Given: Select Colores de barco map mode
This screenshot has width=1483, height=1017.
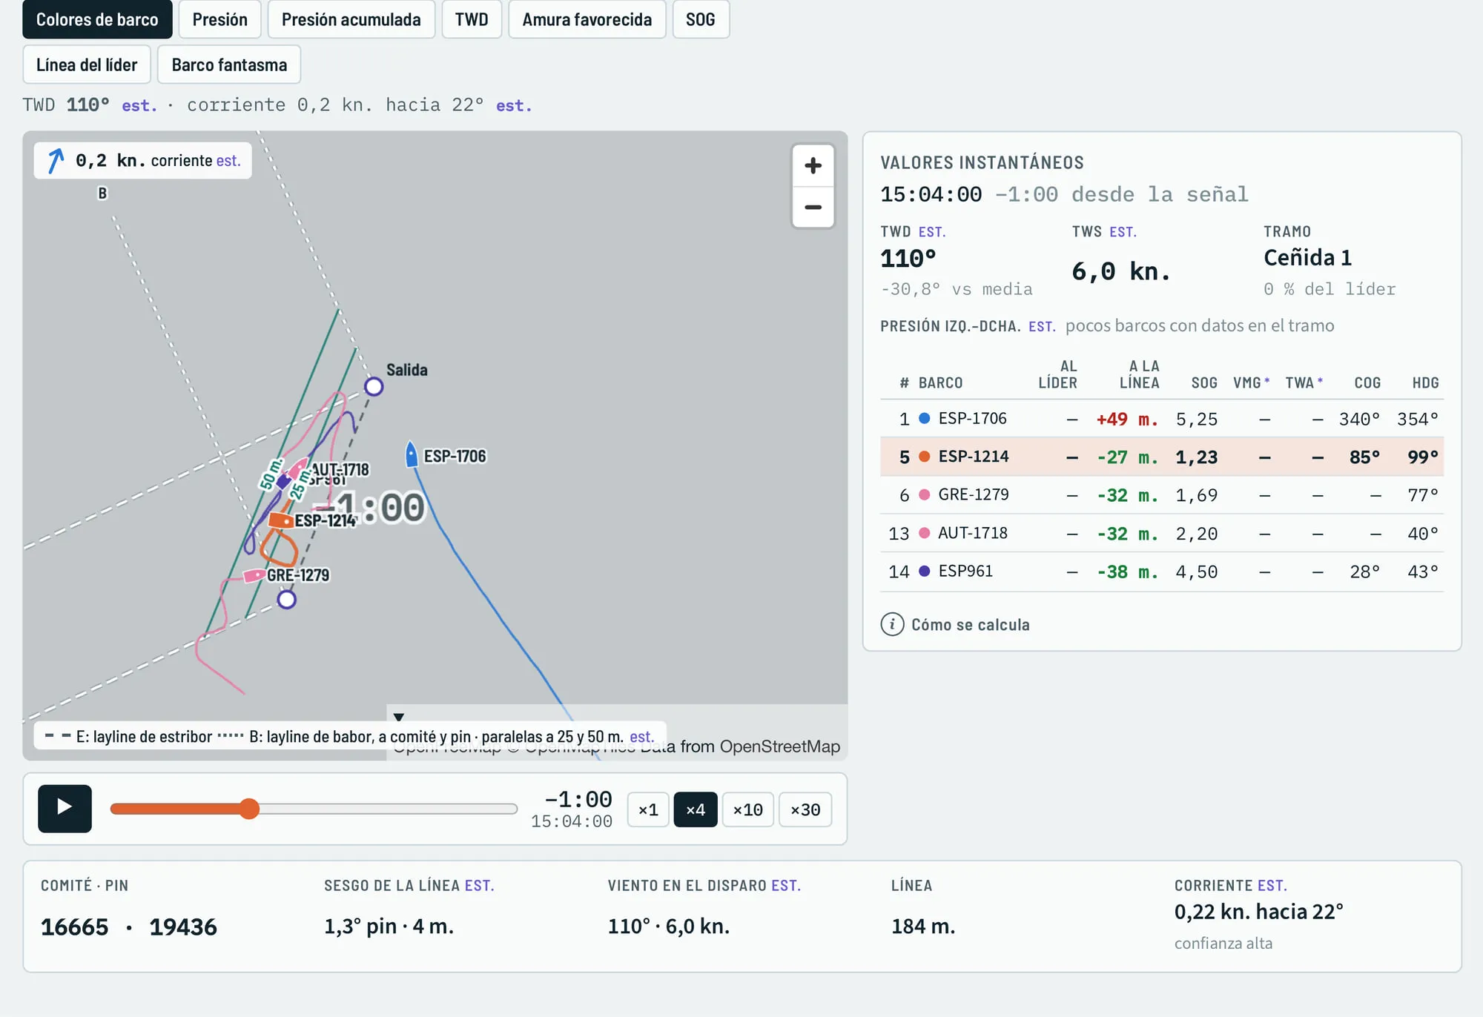Looking at the screenshot, I should point(97,19).
